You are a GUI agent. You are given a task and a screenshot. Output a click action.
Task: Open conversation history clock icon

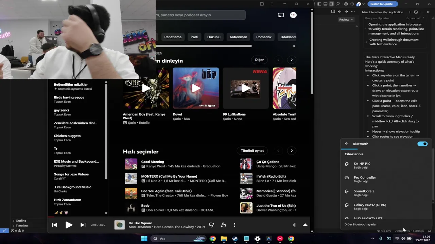click(x=416, y=12)
